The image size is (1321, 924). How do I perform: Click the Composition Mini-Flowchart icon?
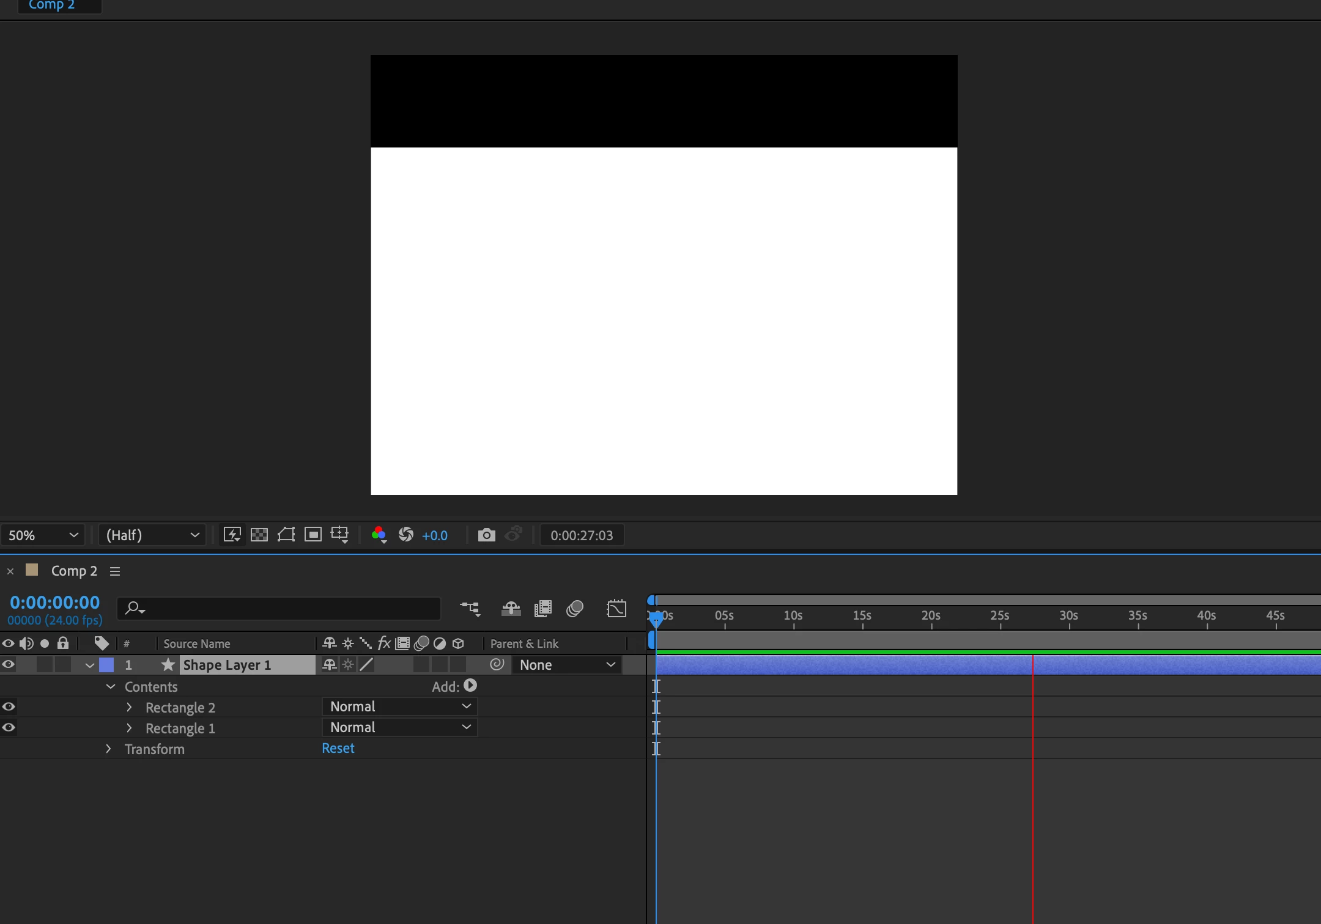coord(470,609)
